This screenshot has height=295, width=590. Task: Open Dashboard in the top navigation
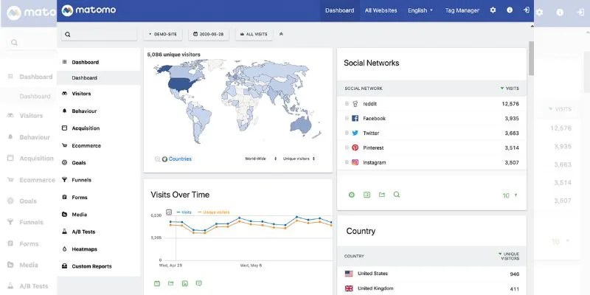340,10
